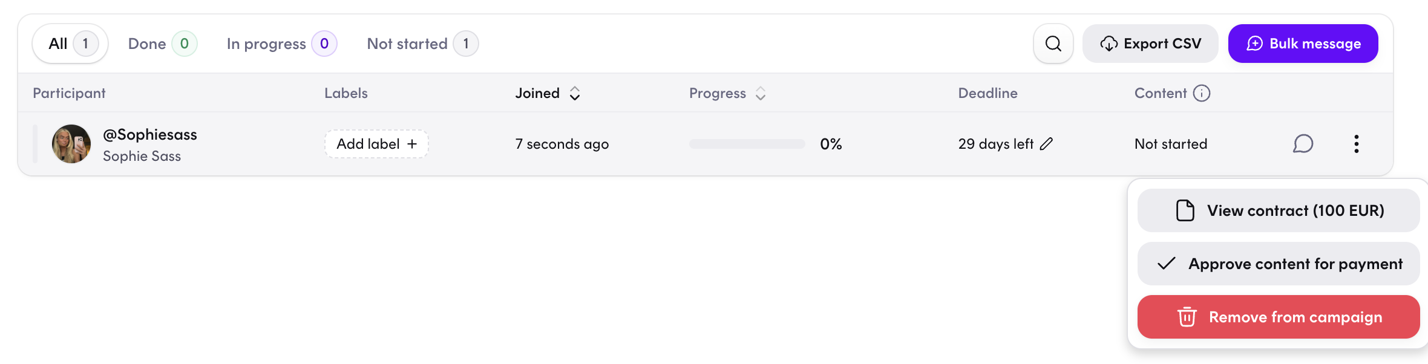Sort participants by Progress column arrows
Image resolution: width=1428 pixels, height=364 pixels.
pyautogui.click(x=761, y=93)
